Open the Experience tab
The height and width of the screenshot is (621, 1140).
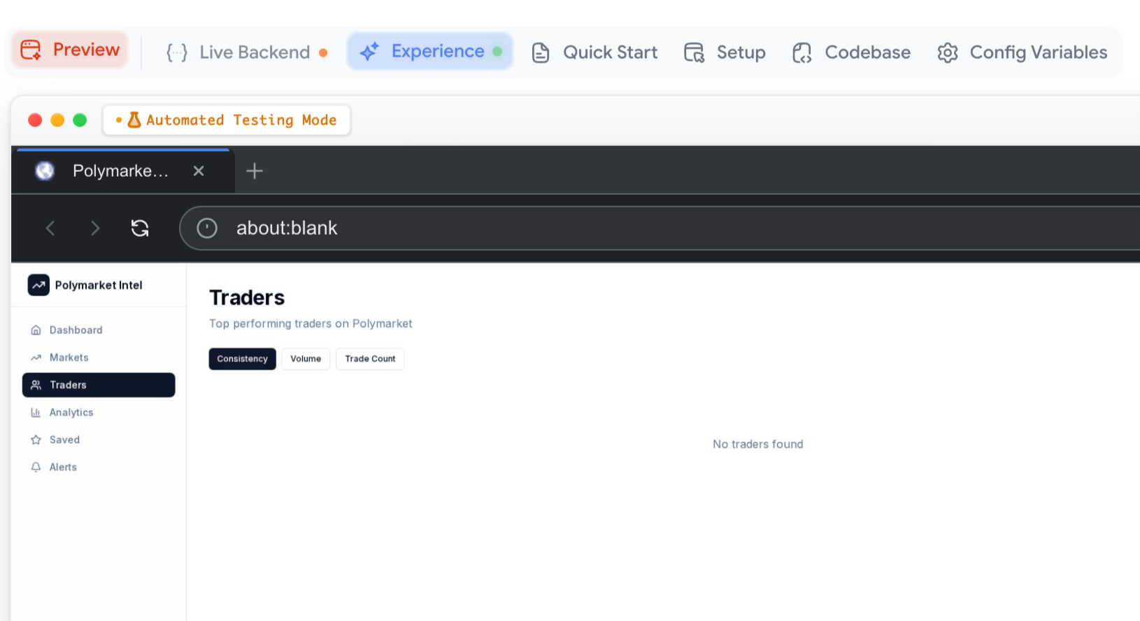430,52
